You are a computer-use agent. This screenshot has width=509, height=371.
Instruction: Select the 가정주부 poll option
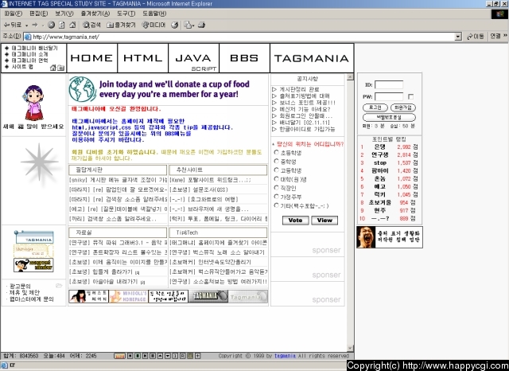pos(277,196)
